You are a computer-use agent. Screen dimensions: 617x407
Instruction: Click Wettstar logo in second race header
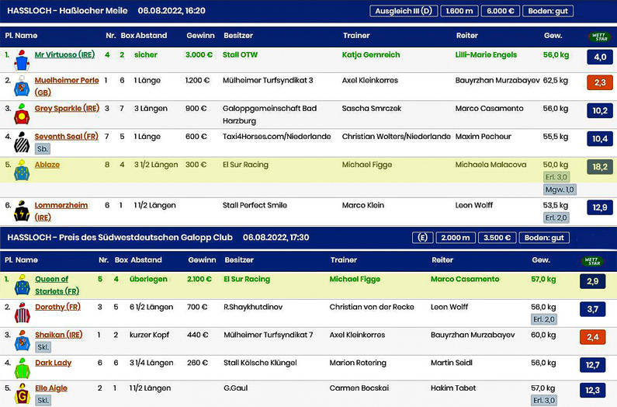pyautogui.click(x=591, y=261)
